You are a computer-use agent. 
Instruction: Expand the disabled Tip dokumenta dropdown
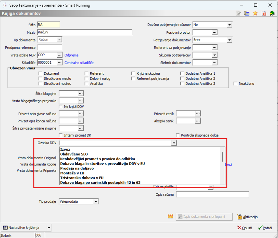59,39
